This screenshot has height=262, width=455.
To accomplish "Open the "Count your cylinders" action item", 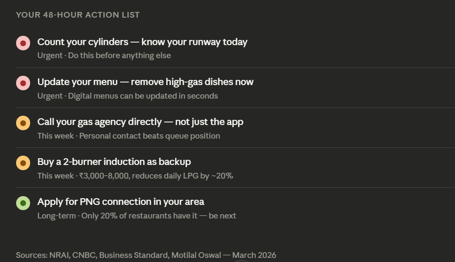I will (142, 42).
